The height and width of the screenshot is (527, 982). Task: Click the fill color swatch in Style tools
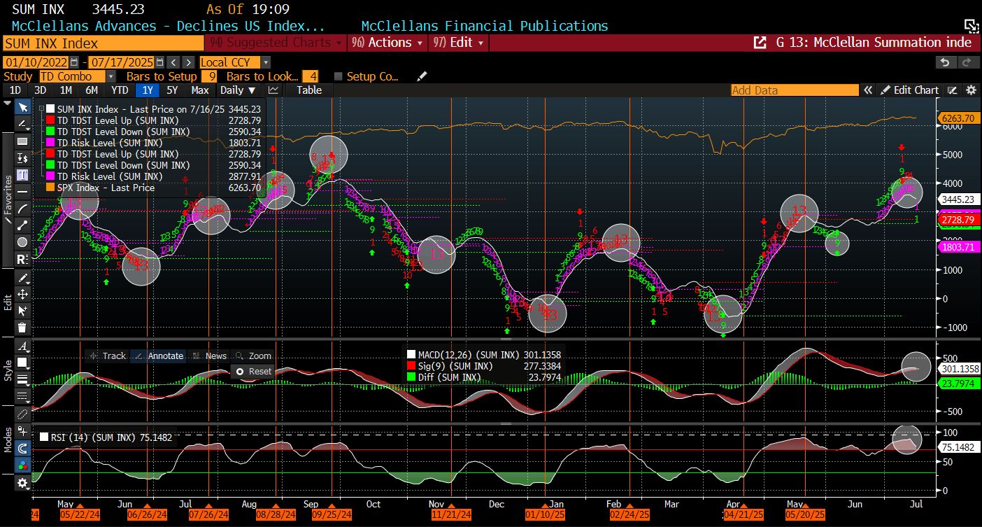click(x=22, y=363)
